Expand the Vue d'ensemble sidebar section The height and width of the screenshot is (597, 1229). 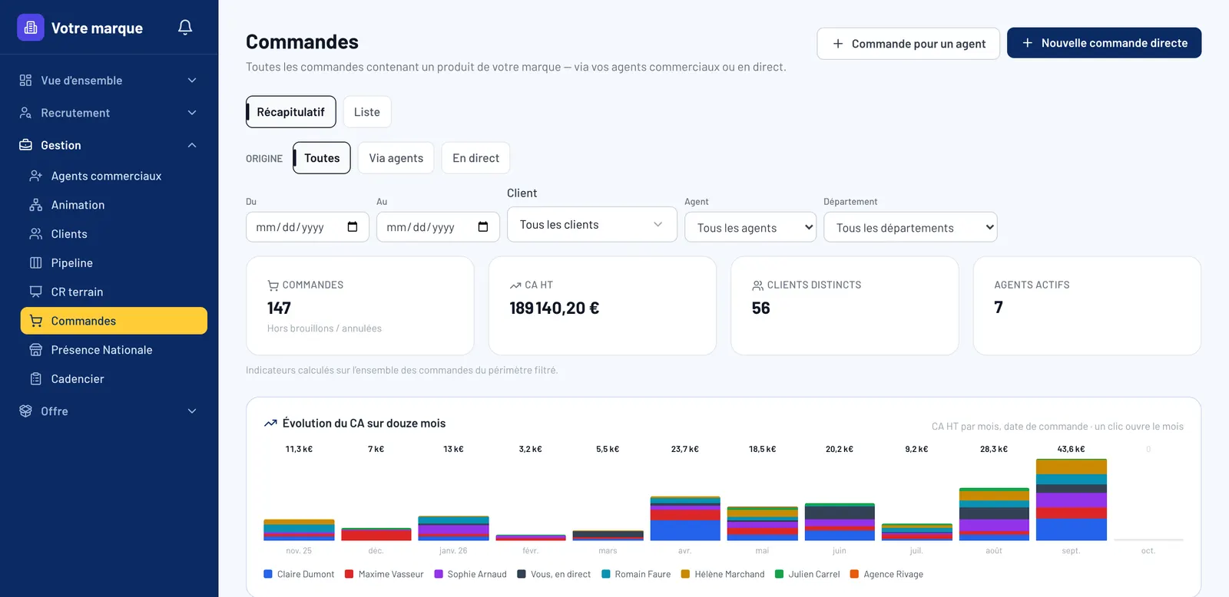(109, 81)
